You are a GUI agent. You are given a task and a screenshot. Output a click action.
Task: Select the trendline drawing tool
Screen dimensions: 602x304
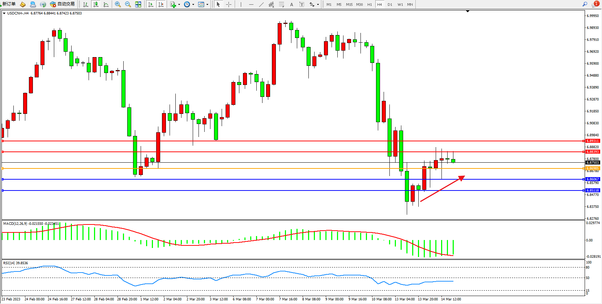[261, 4]
